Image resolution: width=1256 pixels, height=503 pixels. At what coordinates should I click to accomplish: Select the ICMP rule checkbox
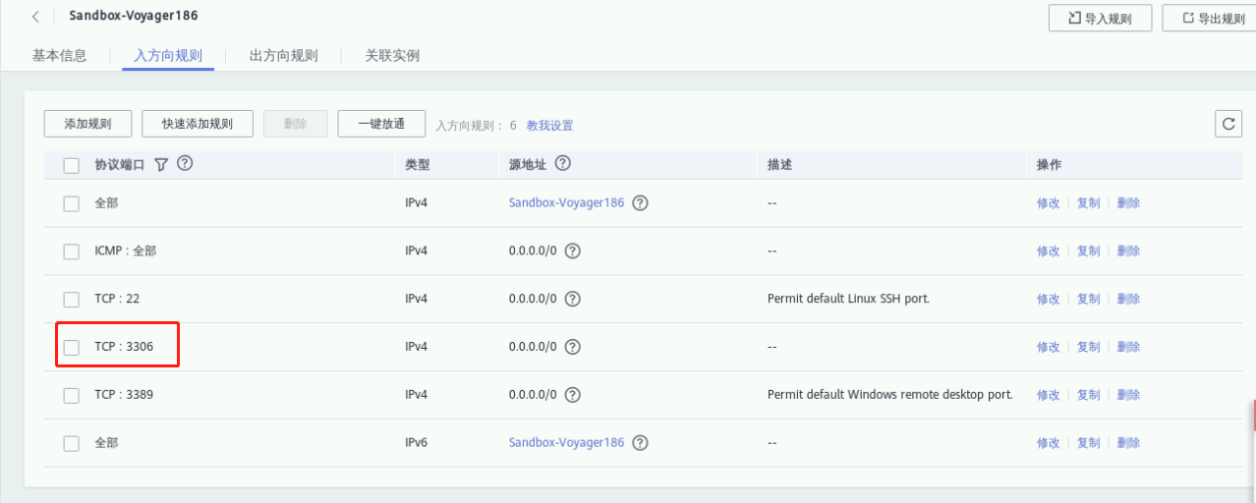tap(72, 251)
